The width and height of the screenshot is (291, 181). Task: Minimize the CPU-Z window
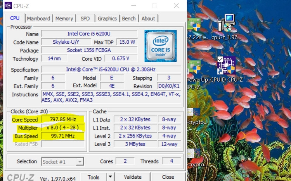click(x=133, y=6)
